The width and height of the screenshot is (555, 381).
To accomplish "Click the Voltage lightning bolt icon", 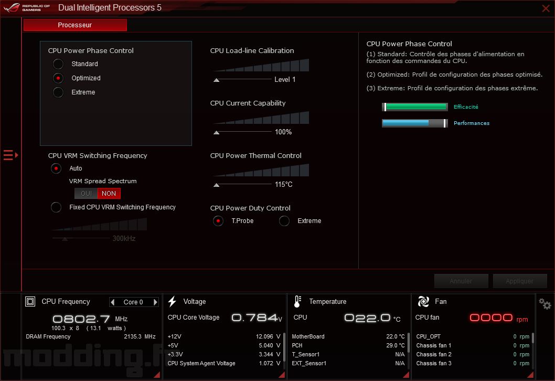I will click(x=172, y=301).
